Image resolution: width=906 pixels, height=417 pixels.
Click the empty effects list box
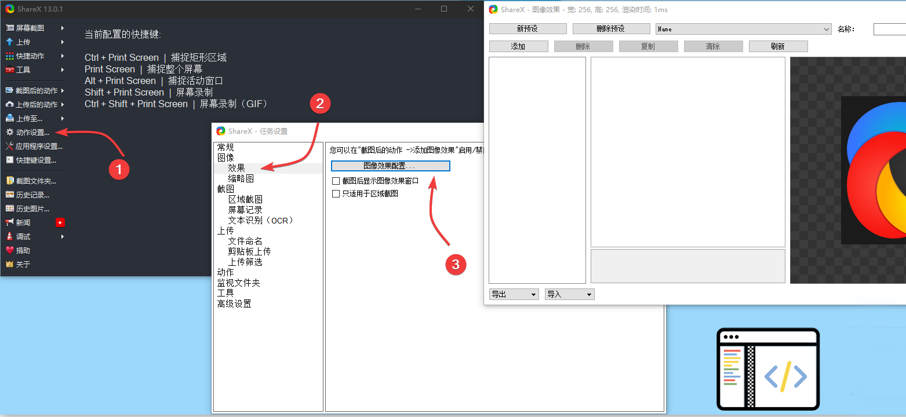coord(537,170)
